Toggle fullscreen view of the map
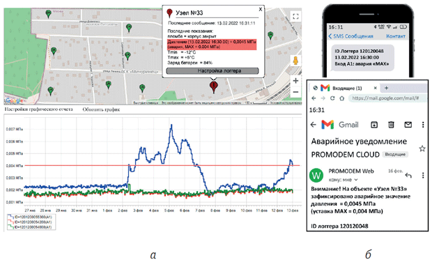This screenshot has width=432, height=262. 295,16
